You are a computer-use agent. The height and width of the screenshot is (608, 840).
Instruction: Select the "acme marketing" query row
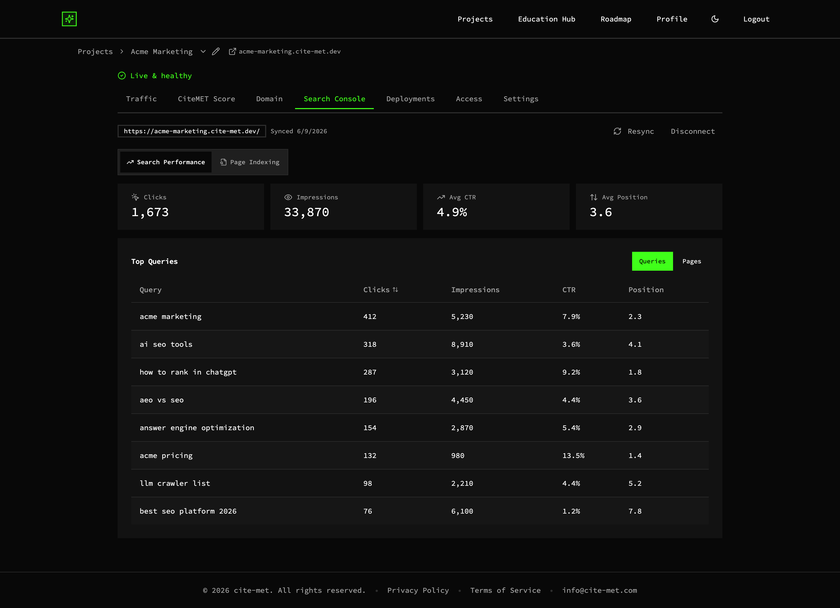pyautogui.click(x=420, y=316)
